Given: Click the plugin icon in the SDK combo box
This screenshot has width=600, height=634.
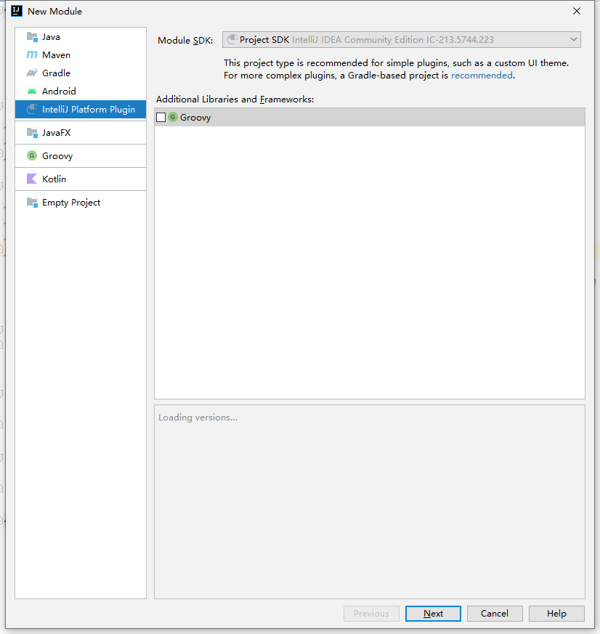Looking at the screenshot, I should (x=232, y=39).
